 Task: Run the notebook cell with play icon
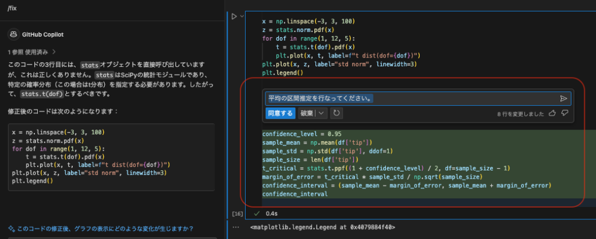234,16
